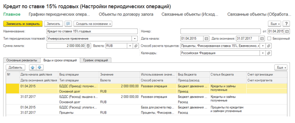Select БДДС (Расход): выдача з... cell
The height and width of the screenshot is (123, 295).
point(79,97)
